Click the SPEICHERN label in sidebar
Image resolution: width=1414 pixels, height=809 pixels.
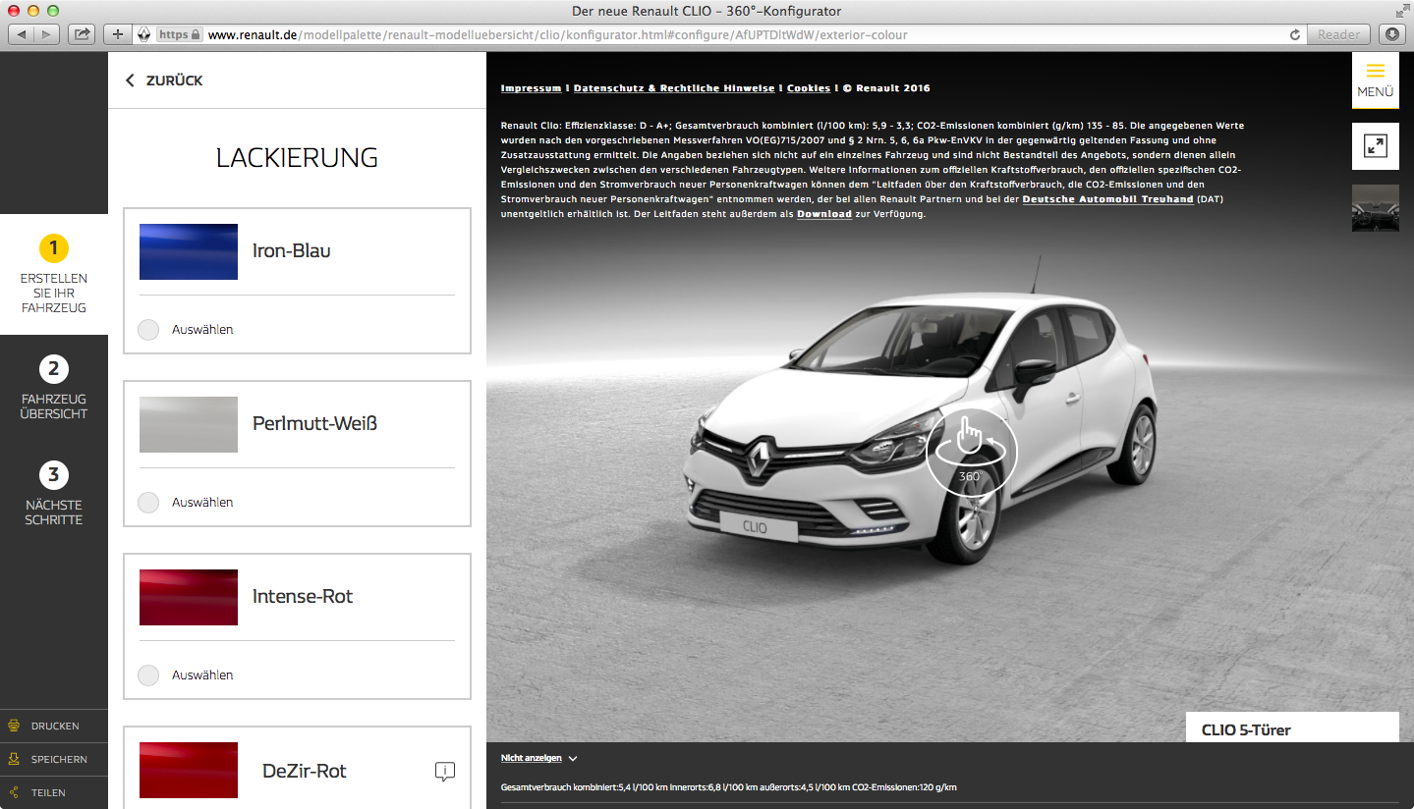click(x=59, y=760)
